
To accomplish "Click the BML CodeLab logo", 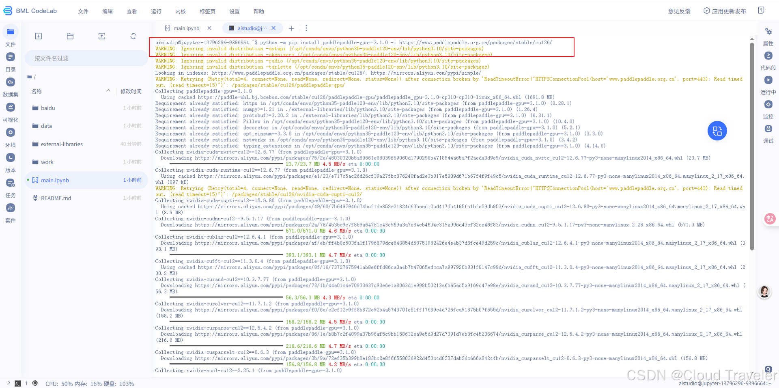I will pyautogui.click(x=30, y=11).
